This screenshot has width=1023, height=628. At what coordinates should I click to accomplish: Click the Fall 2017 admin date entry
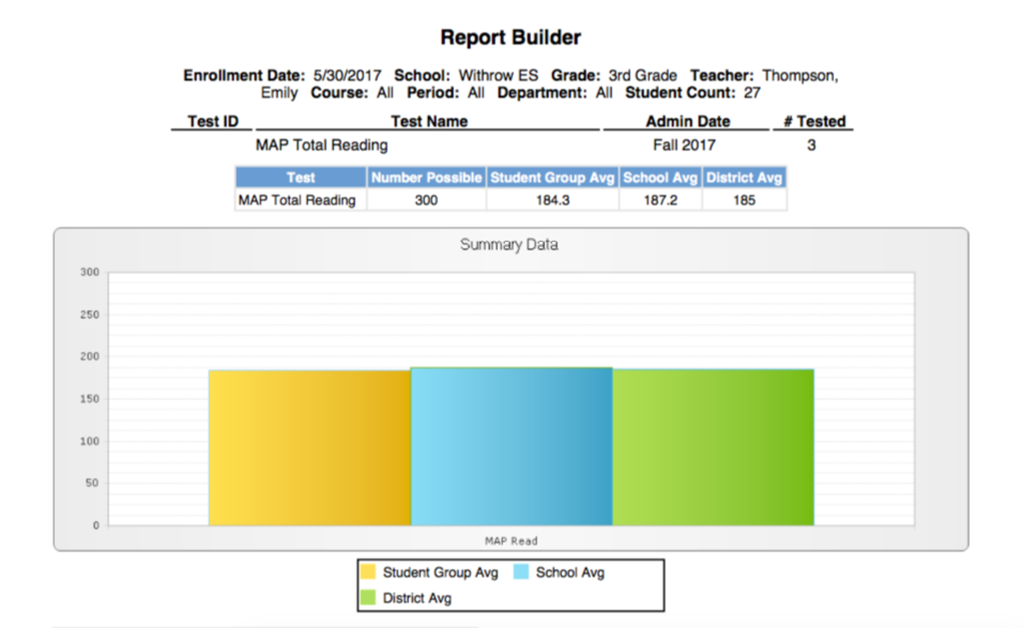pos(684,145)
